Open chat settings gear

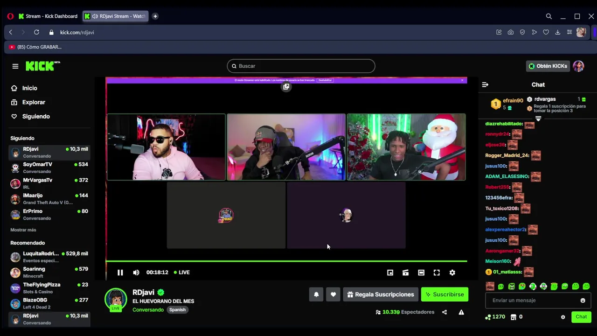[x=563, y=317]
